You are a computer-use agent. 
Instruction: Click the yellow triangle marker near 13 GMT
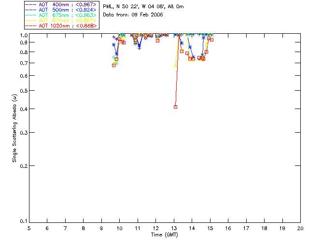click(x=175, y=66)
